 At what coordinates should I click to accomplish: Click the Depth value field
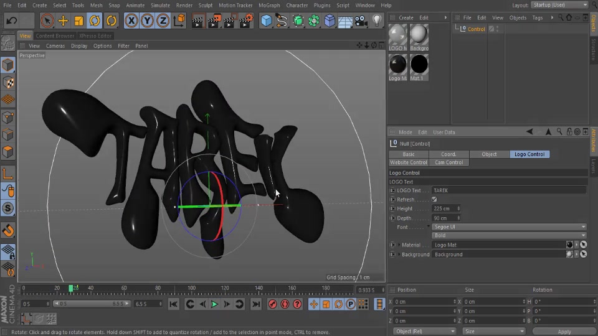pyautogui.click(x=444, y=218)
